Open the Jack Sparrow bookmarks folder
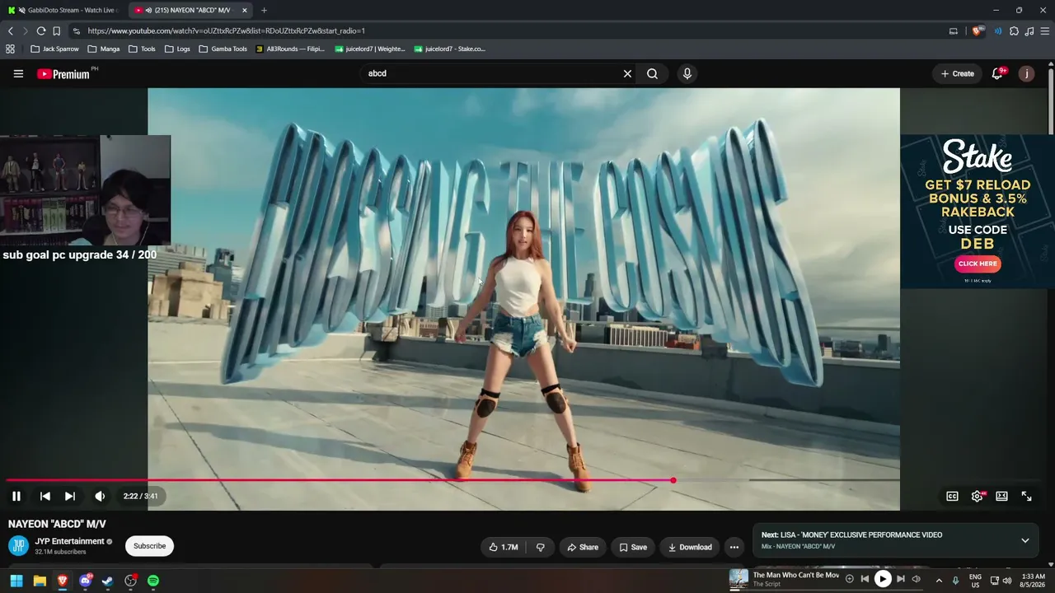This screenshot has width=1055, height=593. [54, 49]
